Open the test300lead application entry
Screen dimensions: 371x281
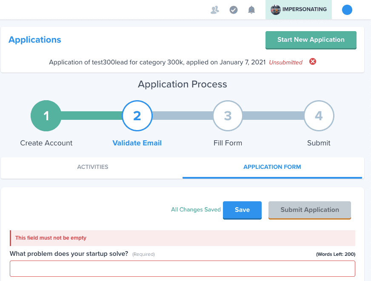coord(157,62)
